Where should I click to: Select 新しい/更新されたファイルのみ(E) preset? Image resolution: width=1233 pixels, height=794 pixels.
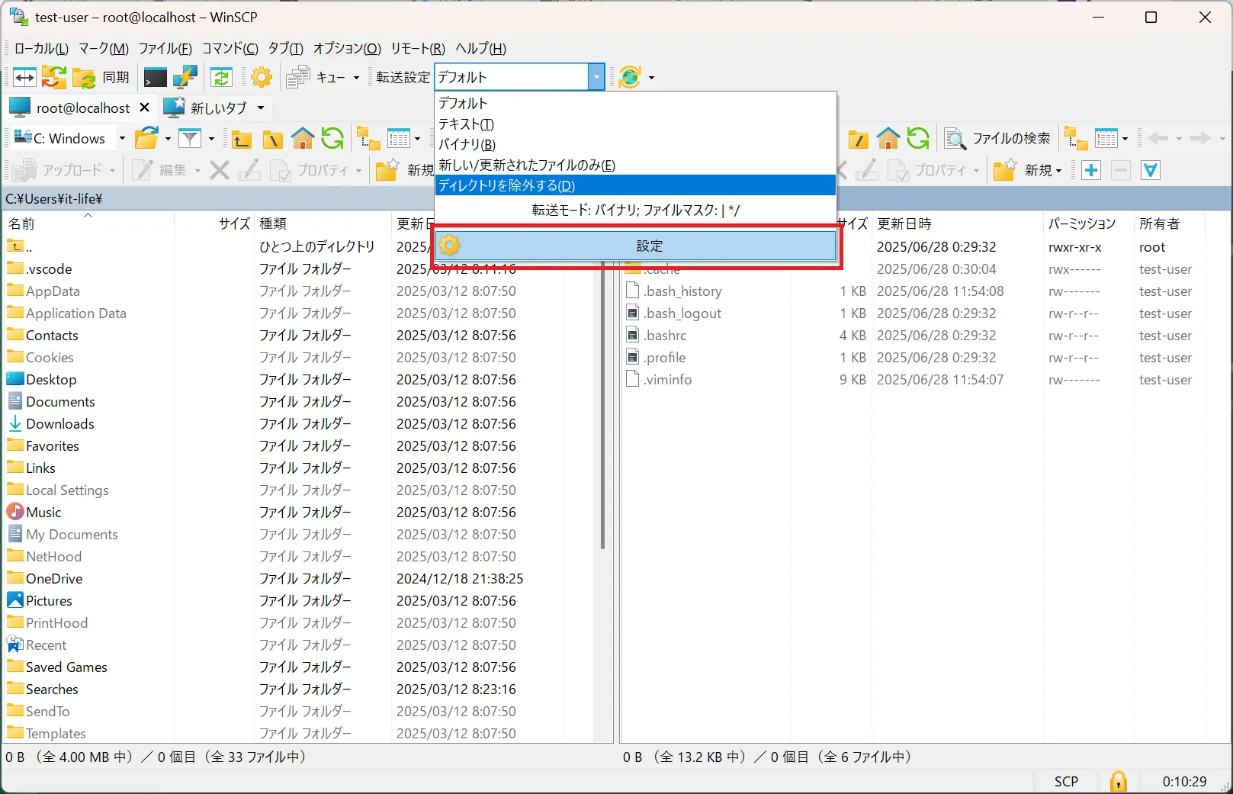636,165
